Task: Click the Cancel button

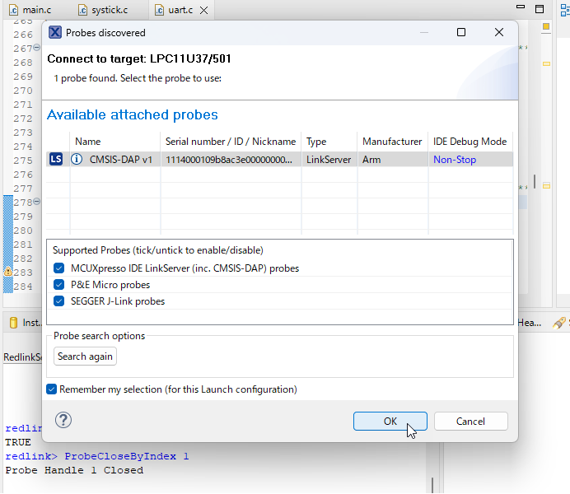Action: click(x=470, y=421)
